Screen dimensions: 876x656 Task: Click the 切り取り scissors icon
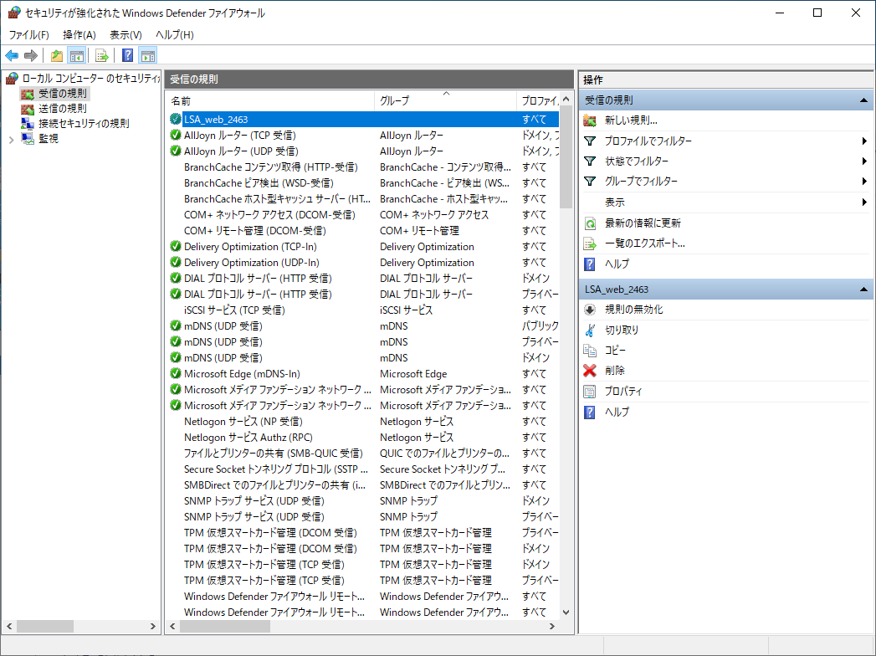[x=589, y=331]
